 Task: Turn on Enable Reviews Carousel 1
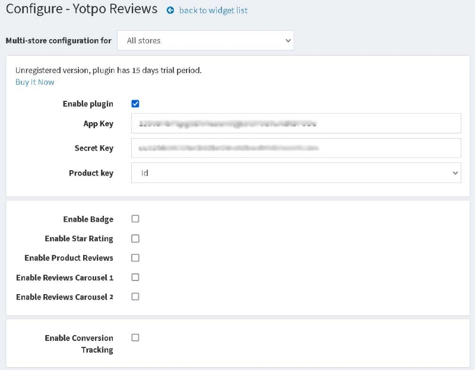point(135,277)
